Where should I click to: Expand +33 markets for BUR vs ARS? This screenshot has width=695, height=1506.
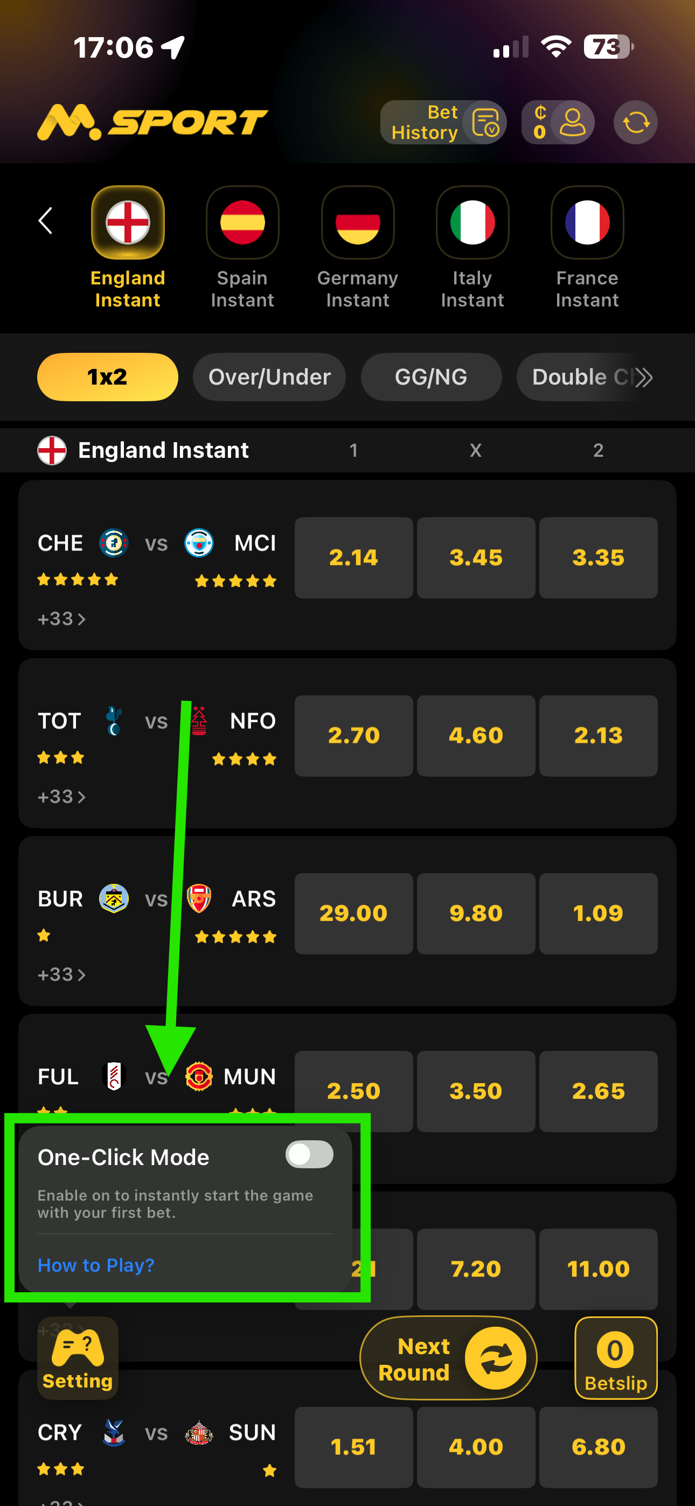(61, 974)
